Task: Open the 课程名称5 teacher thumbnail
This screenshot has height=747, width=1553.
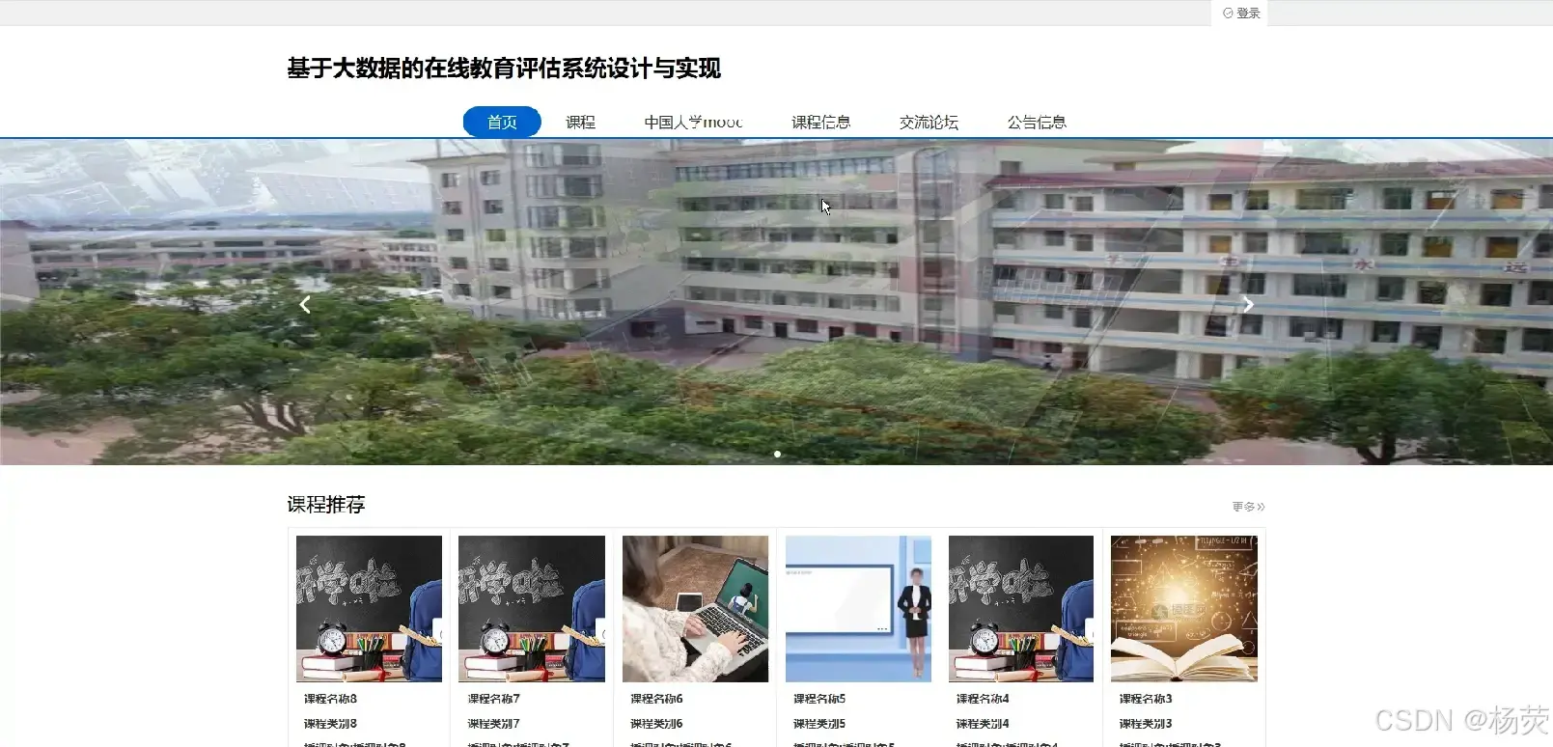Action: coord(858,609)
